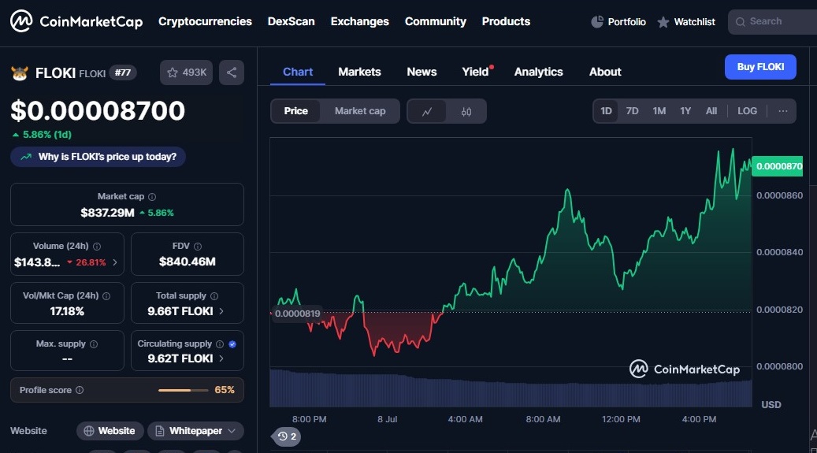Click the verified circulating supply badge
Screen dimensions: 817x453
232,344
